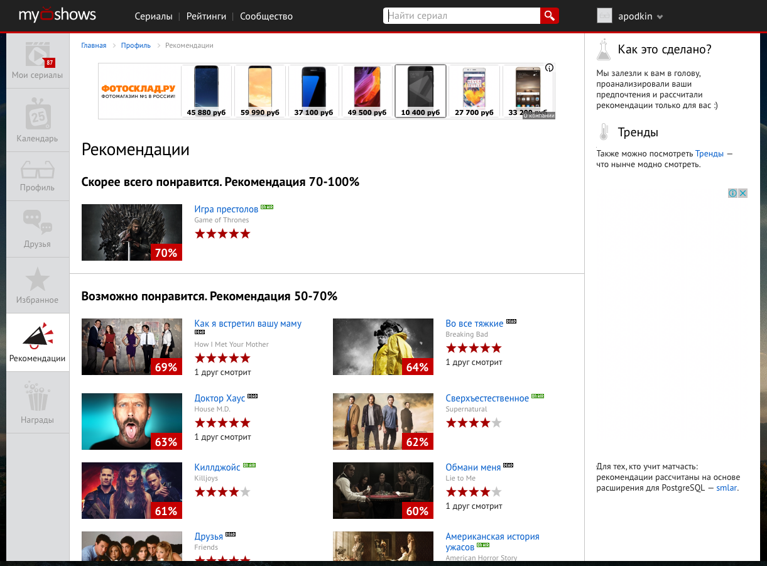Click the 59 990 руб phone ad
Screen dimensions: 767x566
pos(260,91)
